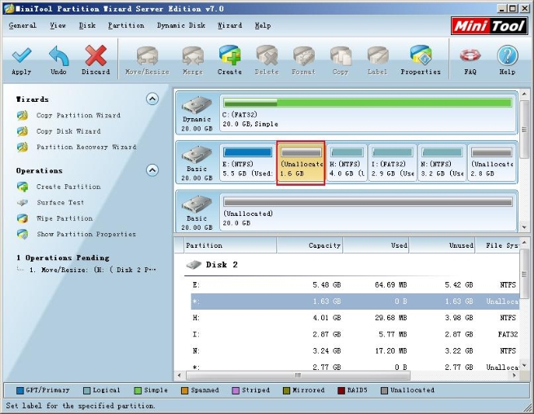Click the Wipe Partition icon
Screen dimensions: 534x414
point(23,218)
